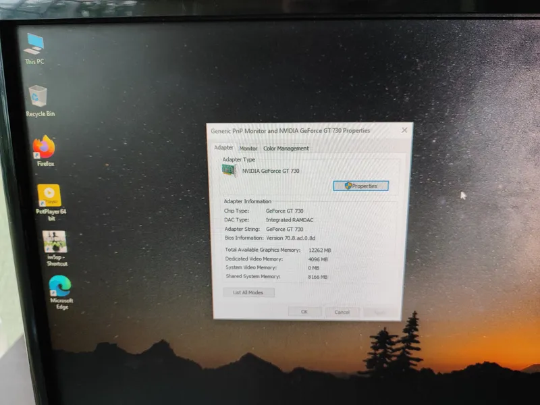Select the iw5sp Shortcut desktop icon
This screenshot has height=405, width=540.
point(55,248)
